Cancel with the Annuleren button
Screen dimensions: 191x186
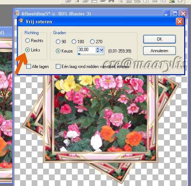coord(159,51)
